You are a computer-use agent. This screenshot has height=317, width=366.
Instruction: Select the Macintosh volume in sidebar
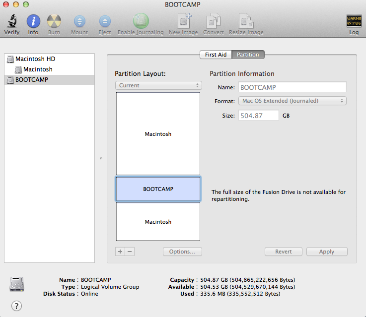[50, 69]
